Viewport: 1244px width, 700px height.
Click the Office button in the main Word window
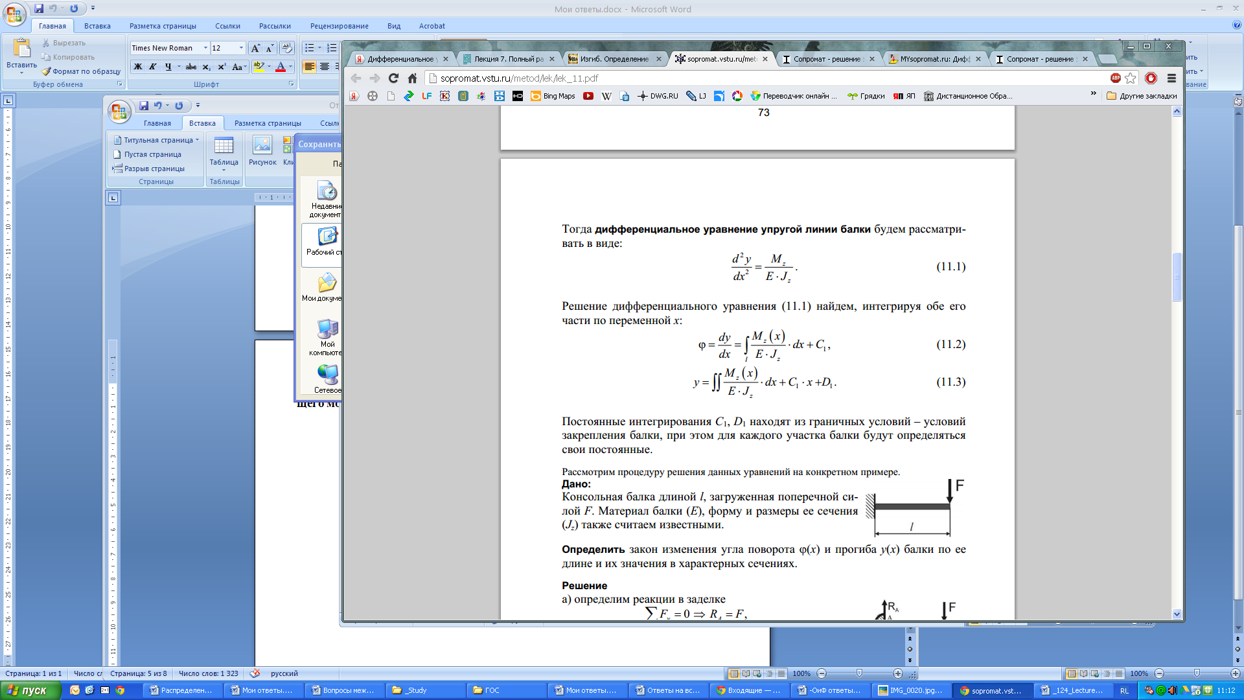[14, 14]
